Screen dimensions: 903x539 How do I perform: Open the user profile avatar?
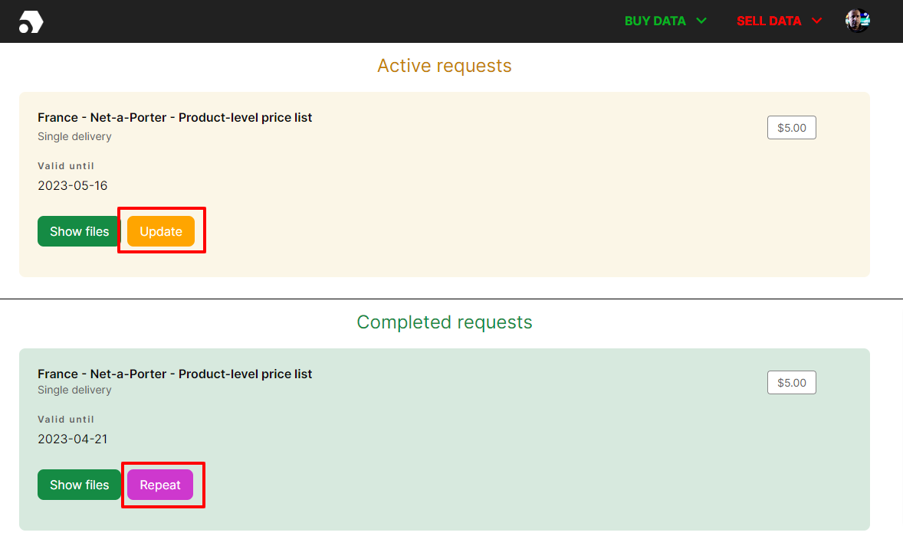(858, 21)
